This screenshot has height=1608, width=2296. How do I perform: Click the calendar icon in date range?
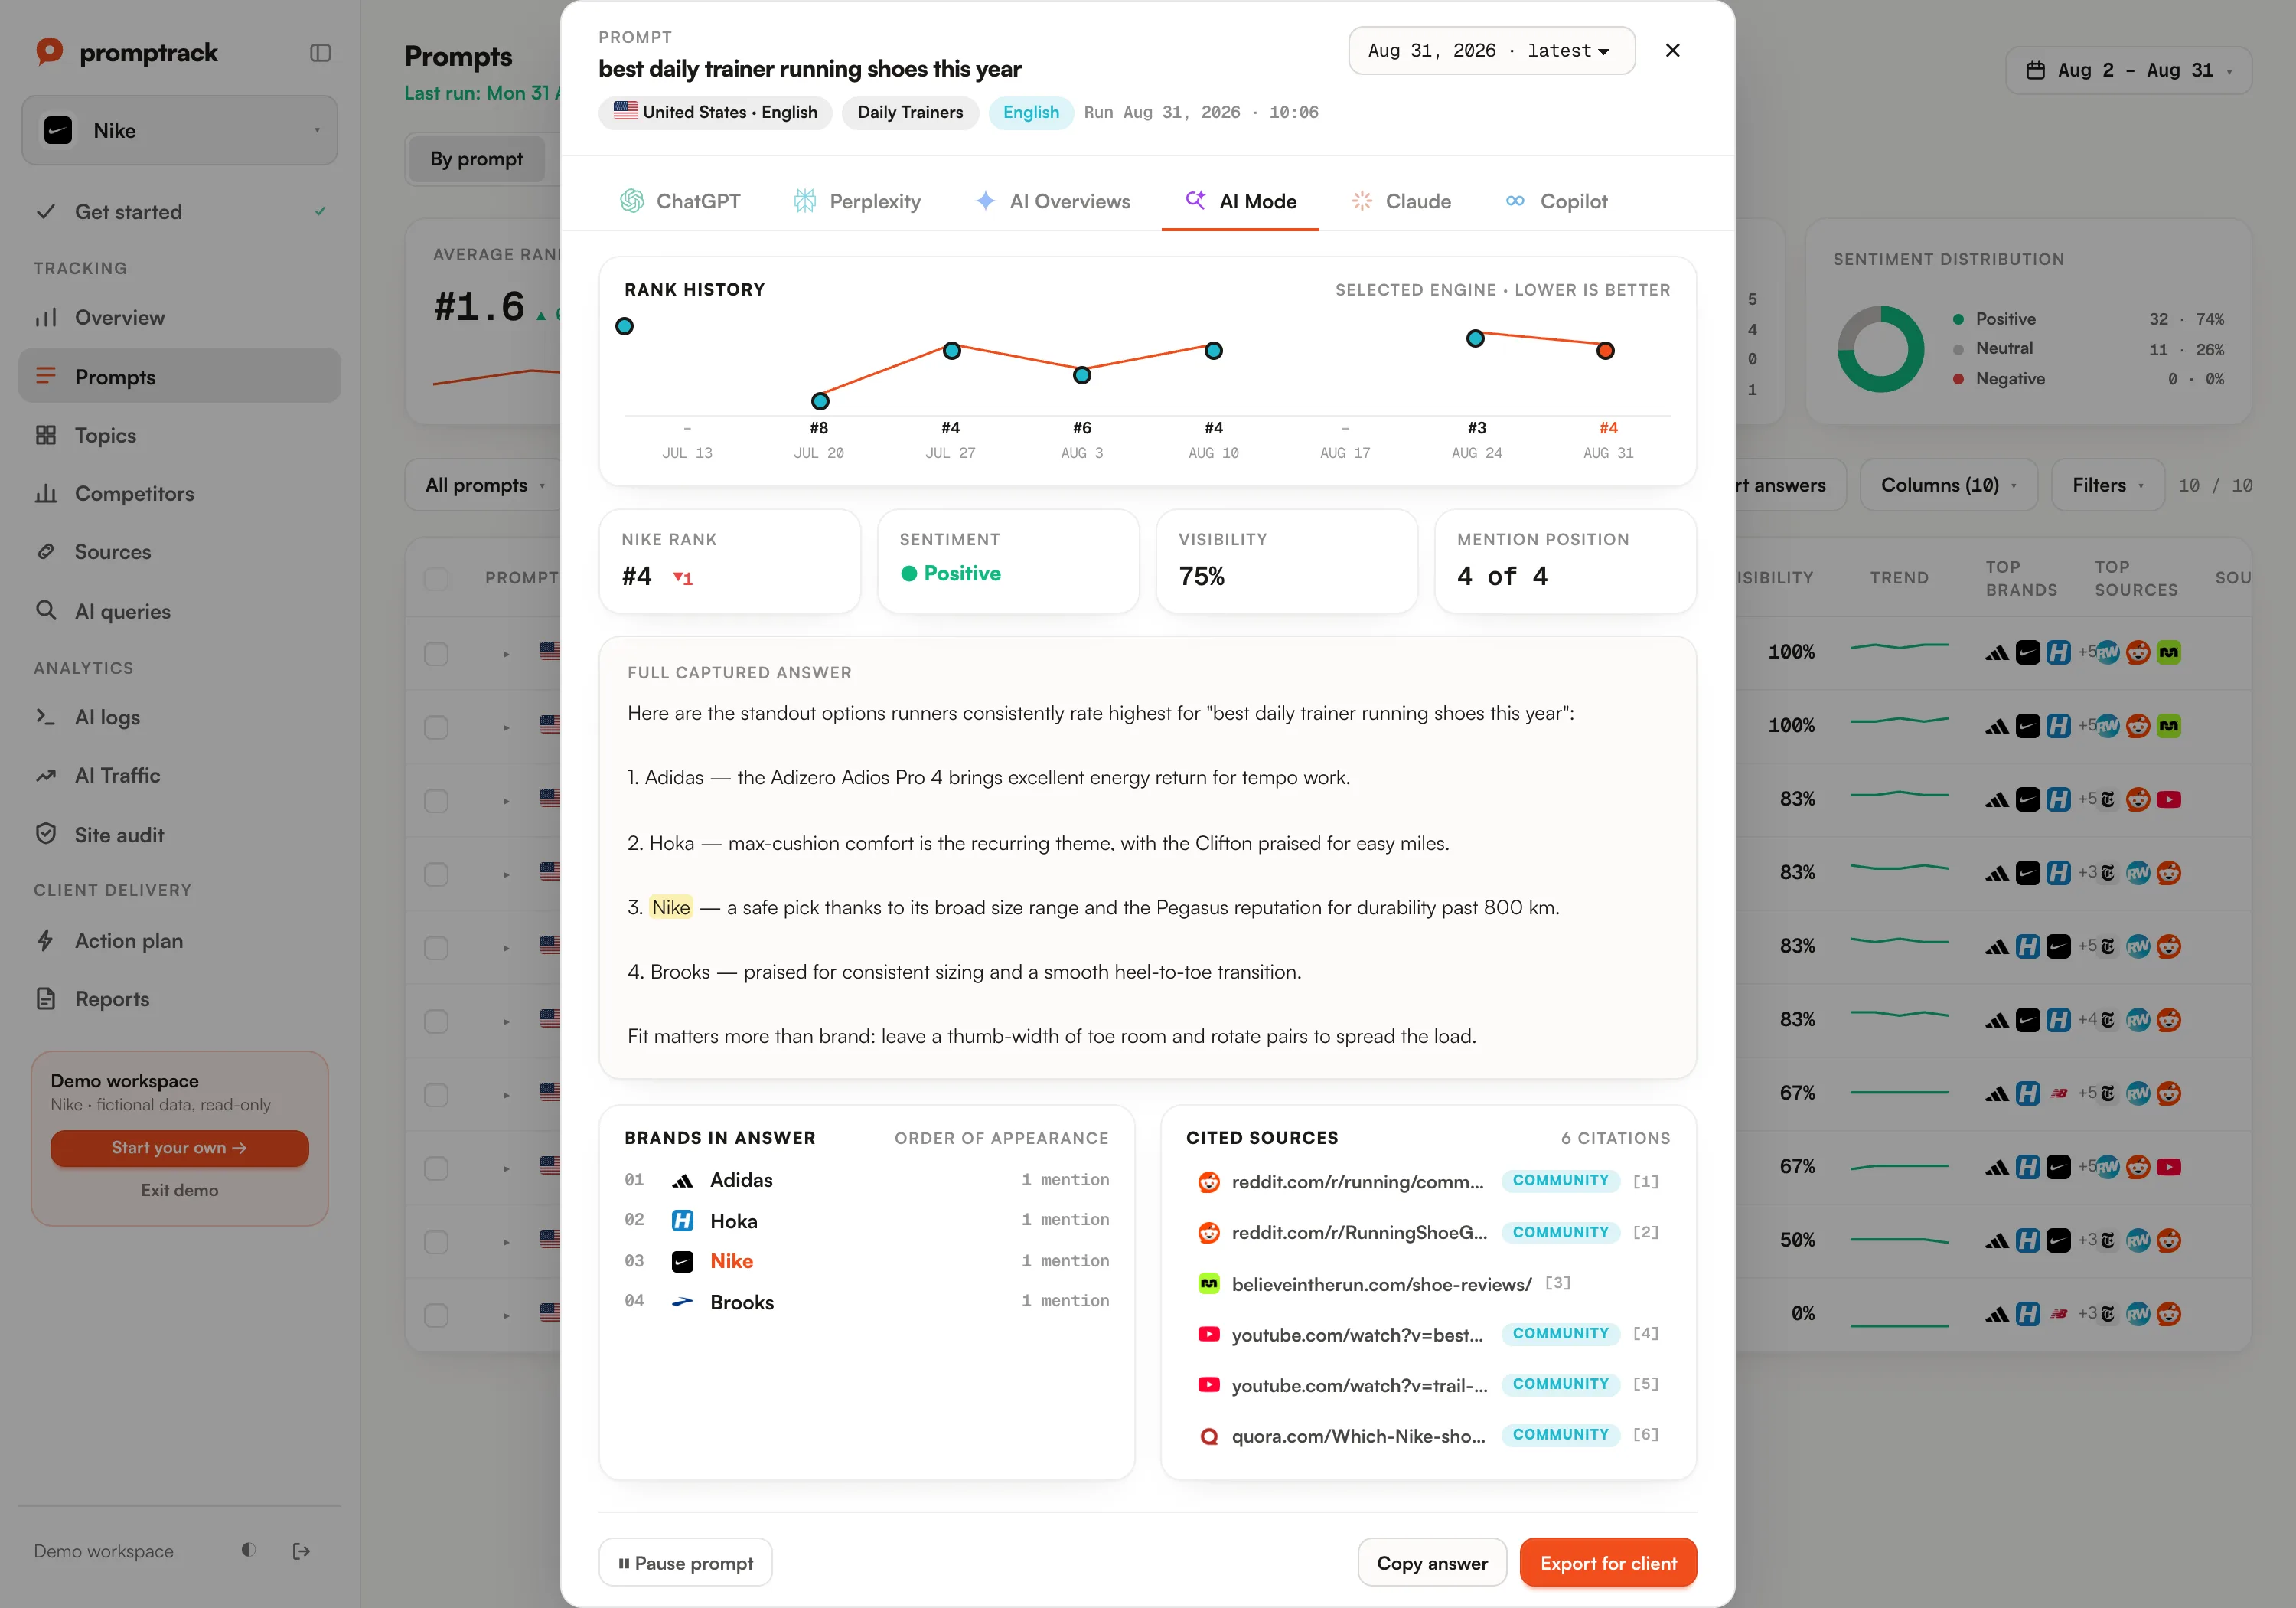tap(2035, 70)
